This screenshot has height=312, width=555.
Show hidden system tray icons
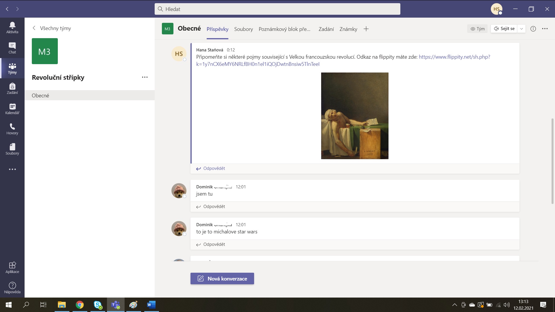455,305
